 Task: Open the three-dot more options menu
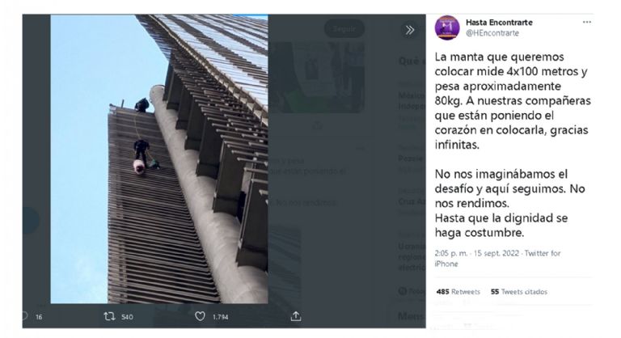pyautogui.click(x=587, y=22)
